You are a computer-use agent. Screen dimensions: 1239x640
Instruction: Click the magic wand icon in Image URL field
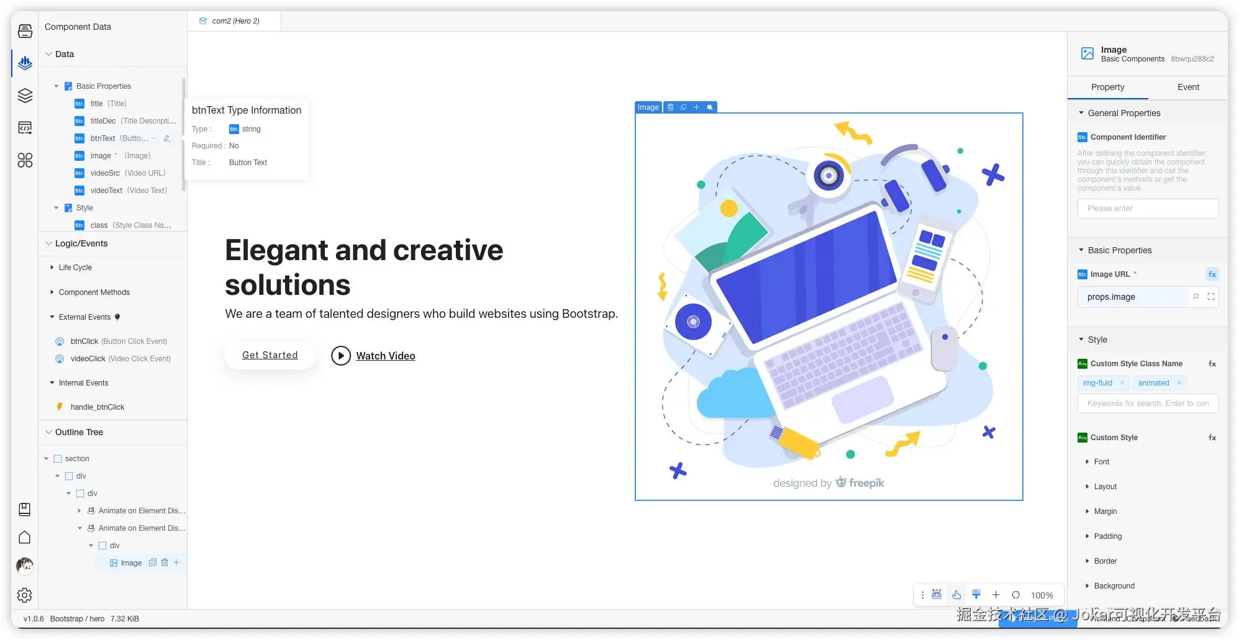[x=1196, y=297]
